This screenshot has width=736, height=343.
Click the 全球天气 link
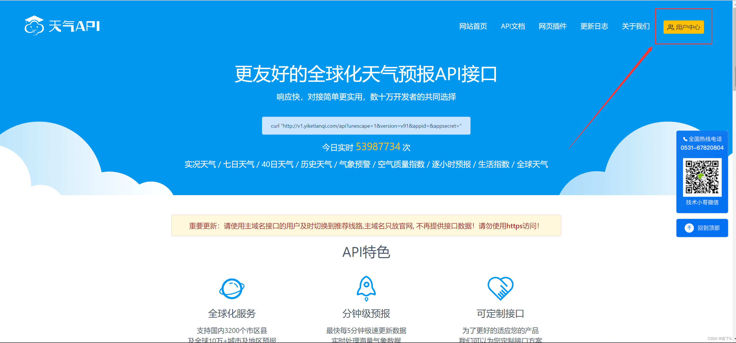532,164
